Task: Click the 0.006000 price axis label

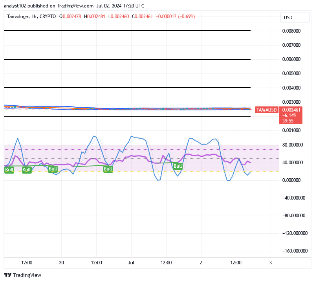Action: [x=291, y=59]
